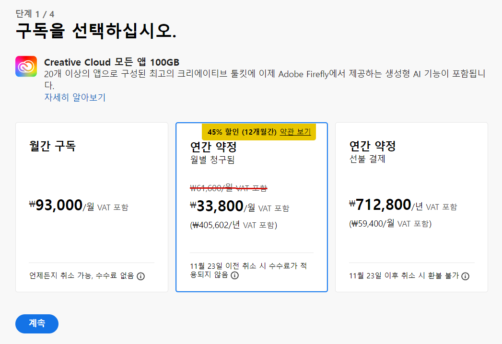Click 언제든지 취소 가능, 수수료 없음 text
The height and width of the screenshot is (344, 502).
tap(82, 275)
